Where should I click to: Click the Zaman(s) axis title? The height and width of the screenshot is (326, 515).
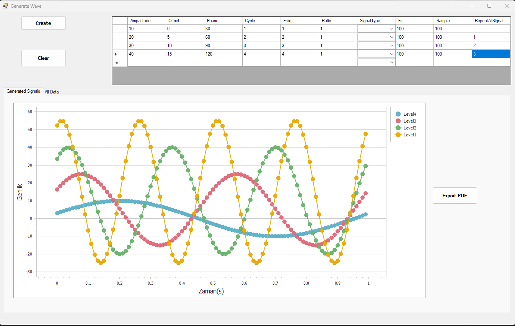click(211, 291)
